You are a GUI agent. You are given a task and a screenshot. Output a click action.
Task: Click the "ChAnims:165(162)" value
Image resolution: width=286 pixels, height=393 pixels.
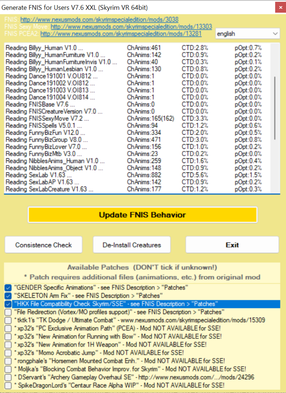click(151, 118)
